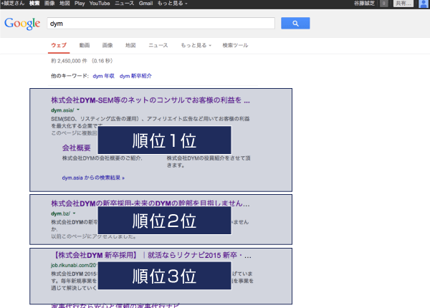The width and height of the screenshot is (430, 308).
Task: Expand the dropdown arrow next to dym.asia/
Action: [x=78, y=110]
